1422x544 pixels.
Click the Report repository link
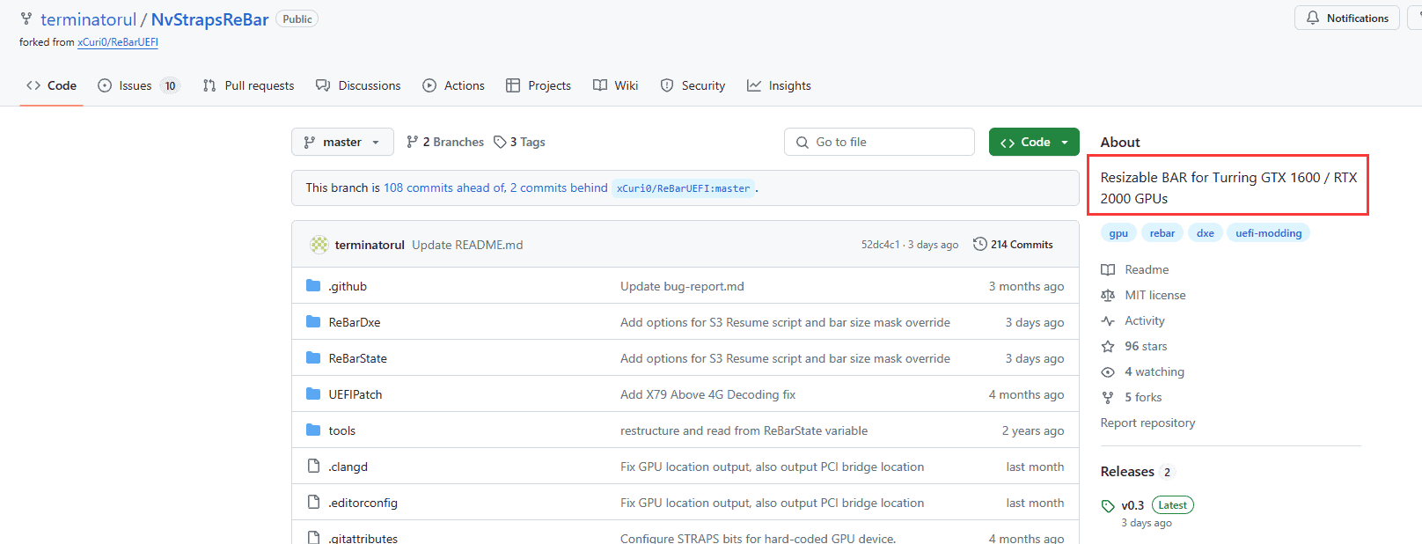(x=1147, y=423)
